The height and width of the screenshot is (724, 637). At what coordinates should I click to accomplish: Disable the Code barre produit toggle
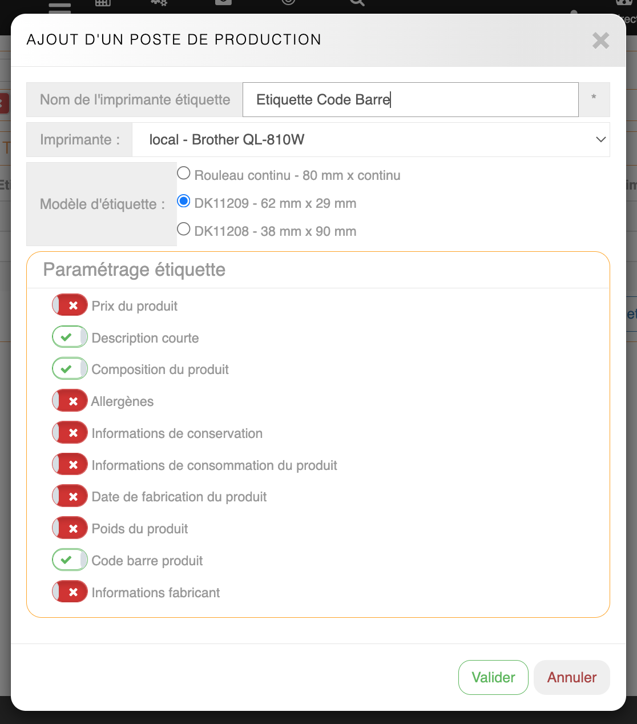click(x=70, y=560)
